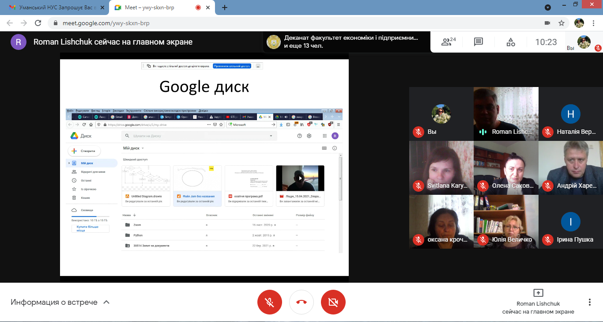This screenshot has width=603, height=322.
Task: Open a new Chrome tab
Action: pos(225,8)
